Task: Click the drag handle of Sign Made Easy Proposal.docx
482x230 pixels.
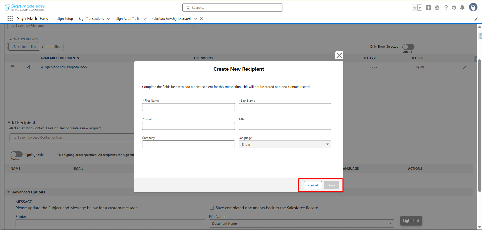Action: pyautogui.click(x=12, y=66)
